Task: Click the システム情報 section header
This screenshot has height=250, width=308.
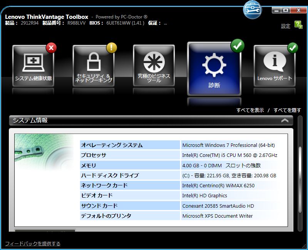Action: tap(151, 120)
